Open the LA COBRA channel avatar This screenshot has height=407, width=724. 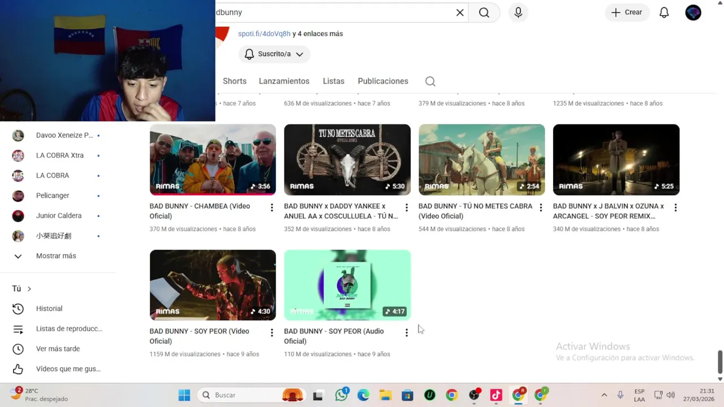18,175
